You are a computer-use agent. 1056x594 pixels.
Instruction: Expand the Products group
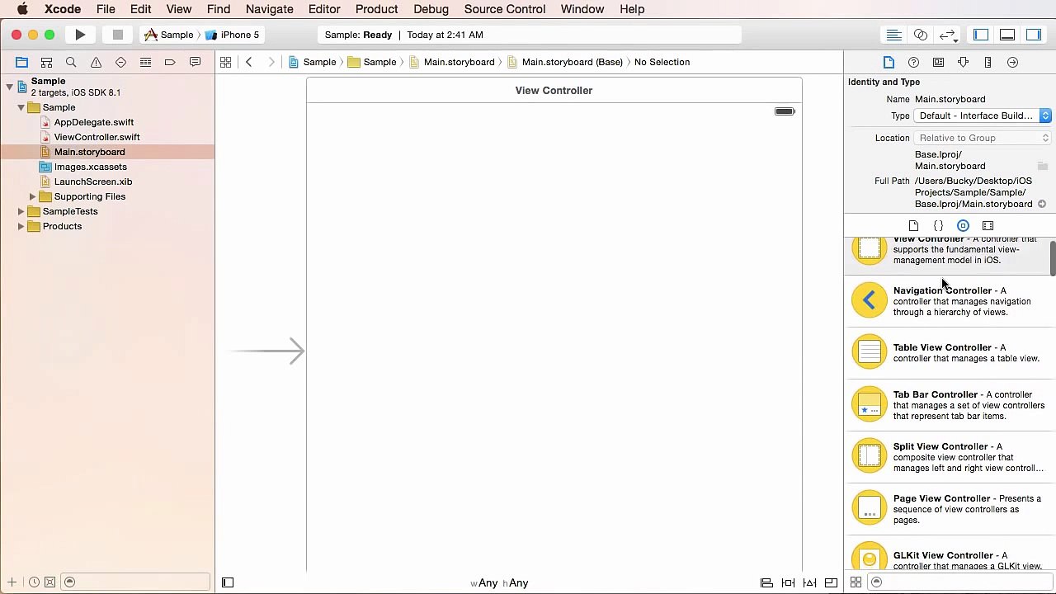pyautogui.click(x=21, y=226)
